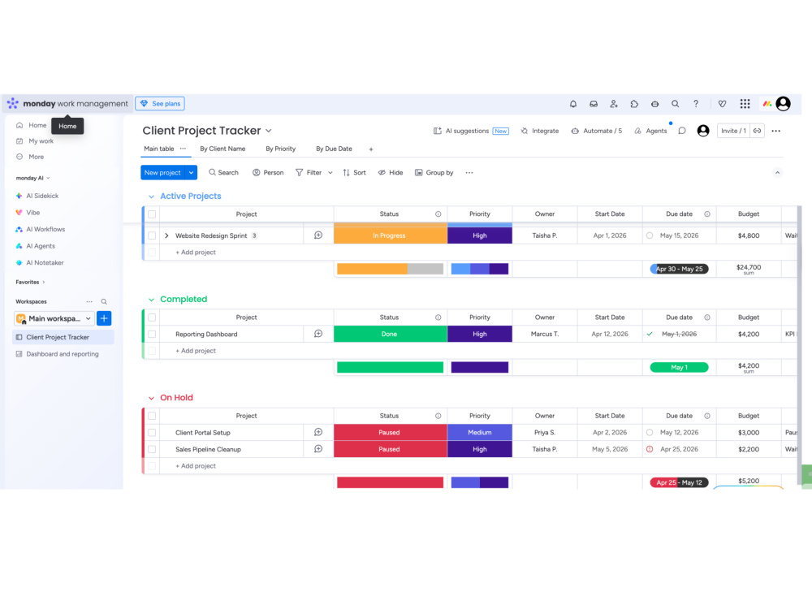The image size is (812, 609).
Task: Open update bubble for Website Redesign Sprint
Action: (318, 235)
